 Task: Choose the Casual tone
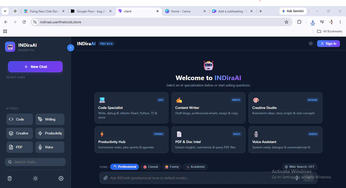point(150,167)
